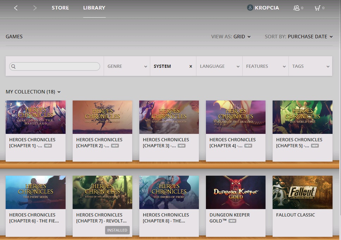
Task: Click Fallout Classic title text
Action: (x=295, y=215)
